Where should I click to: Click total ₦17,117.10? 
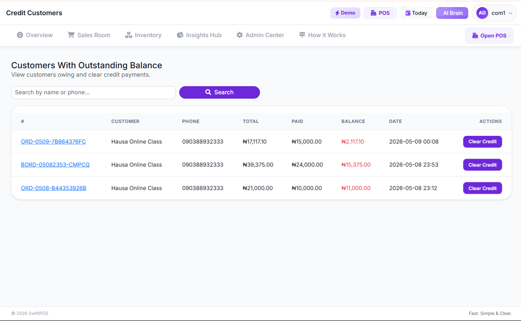(255, 142)
